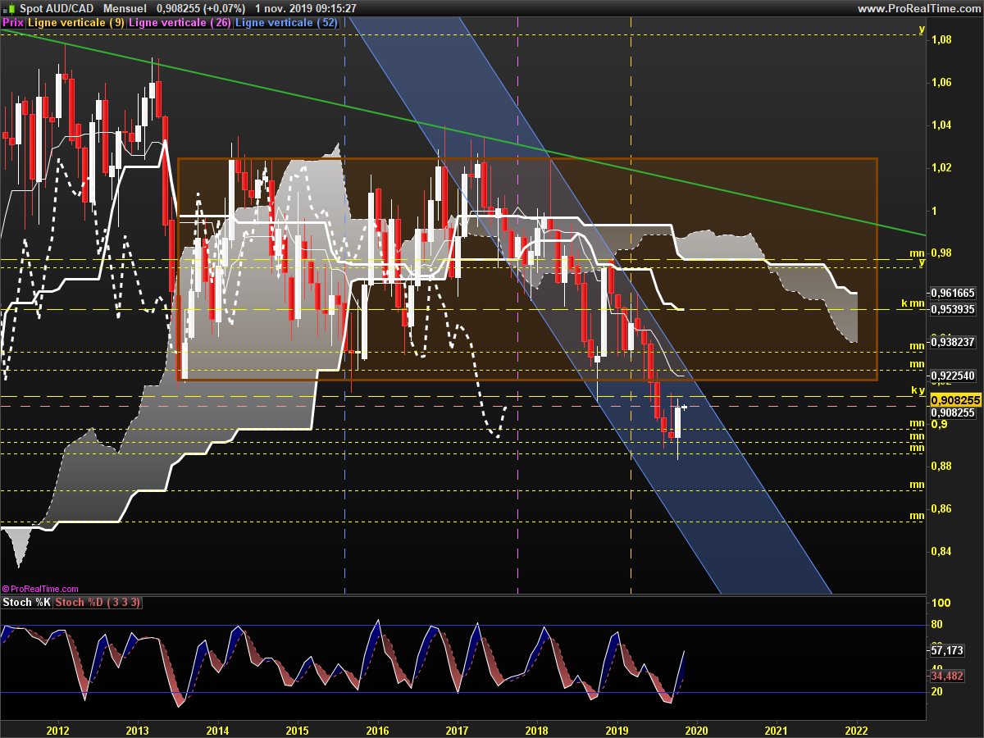
Task: Click the 2013 year on time axis
Action: point(137,730)
